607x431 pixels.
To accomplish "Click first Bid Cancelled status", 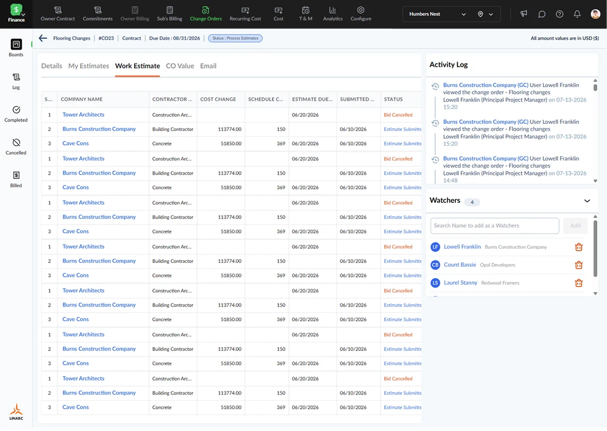I will (x=398, y=115).
